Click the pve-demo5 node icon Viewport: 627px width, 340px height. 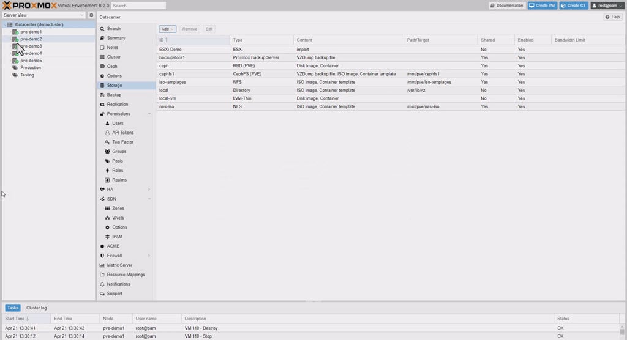pos(15,61)
